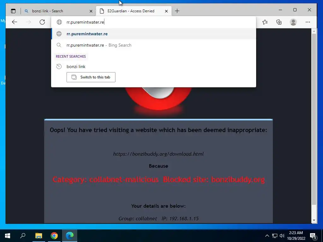Choose rr.puremintwater.re Bing Search suggestion

[x=154, y=45]
